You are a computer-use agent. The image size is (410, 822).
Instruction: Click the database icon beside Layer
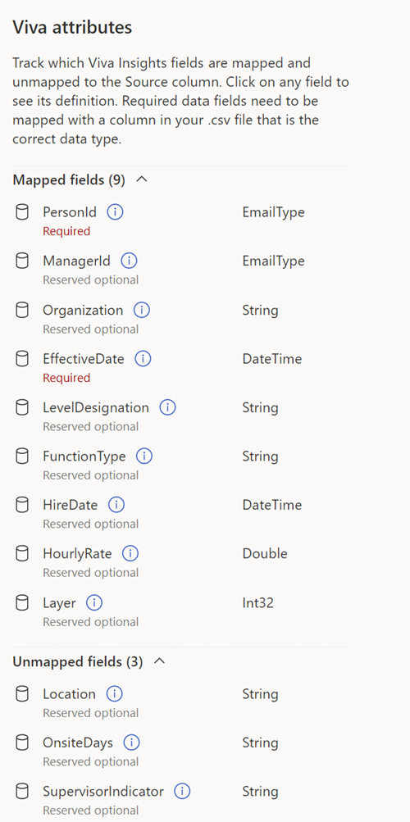point(22,603)
